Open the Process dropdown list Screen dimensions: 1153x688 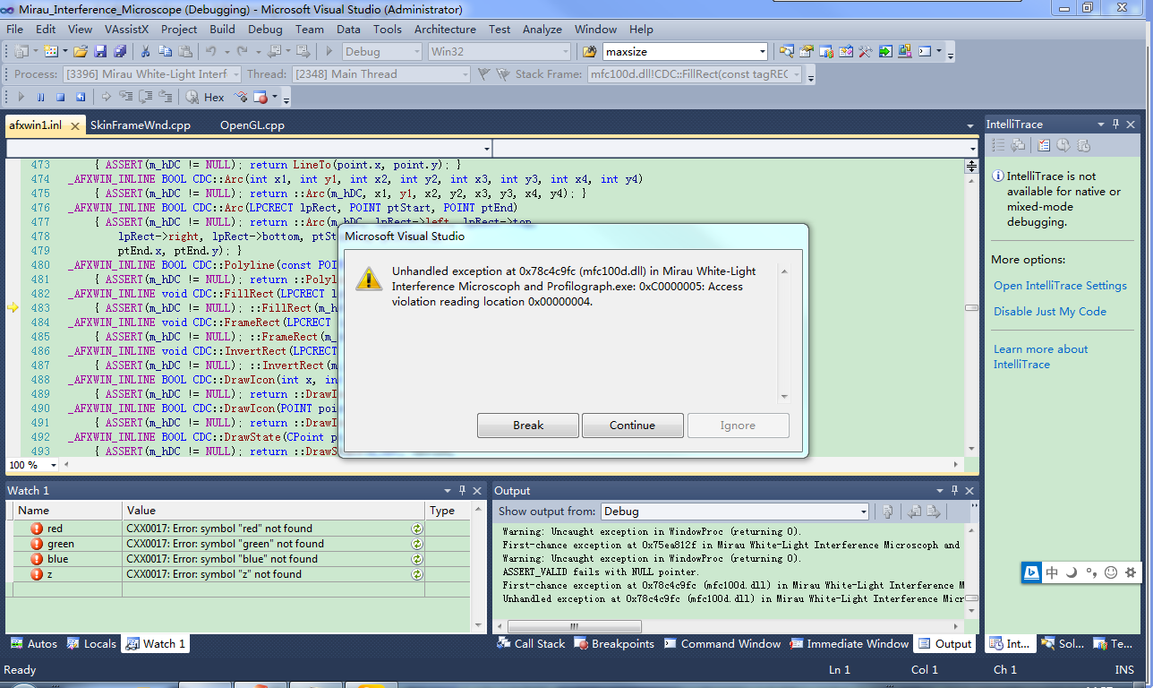click(236, 74)
